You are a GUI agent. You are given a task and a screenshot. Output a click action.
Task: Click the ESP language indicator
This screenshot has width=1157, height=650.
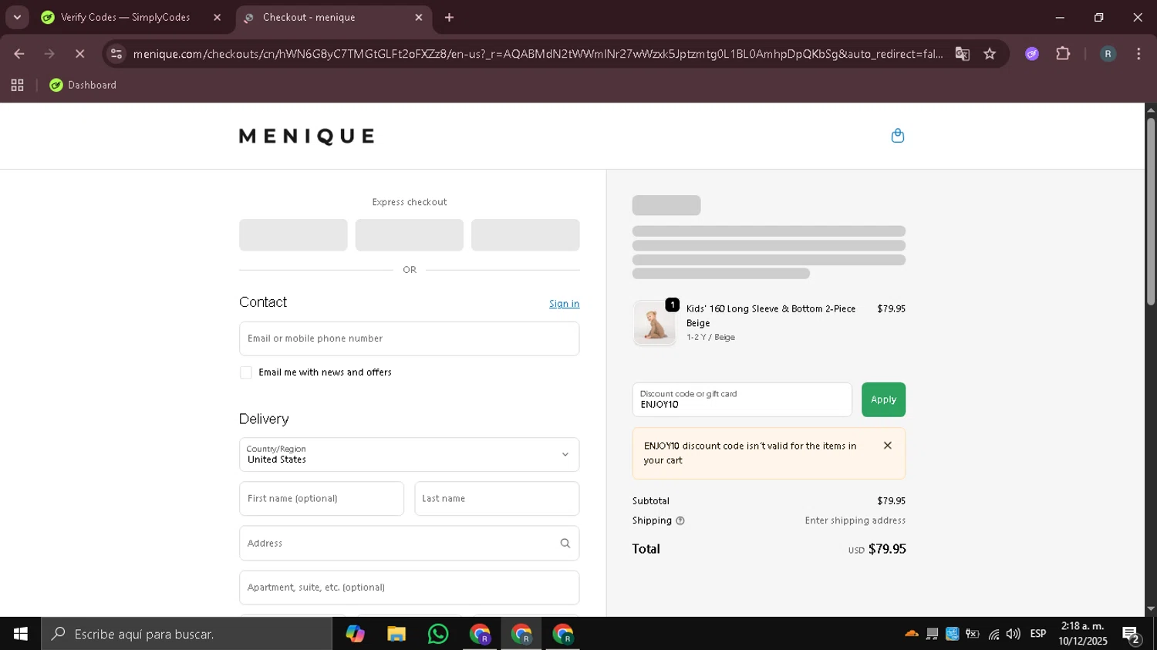click(x=1038, y=634)
